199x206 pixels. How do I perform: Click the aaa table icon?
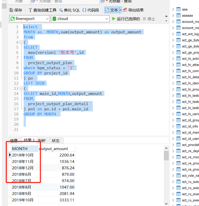coord(178,9)
